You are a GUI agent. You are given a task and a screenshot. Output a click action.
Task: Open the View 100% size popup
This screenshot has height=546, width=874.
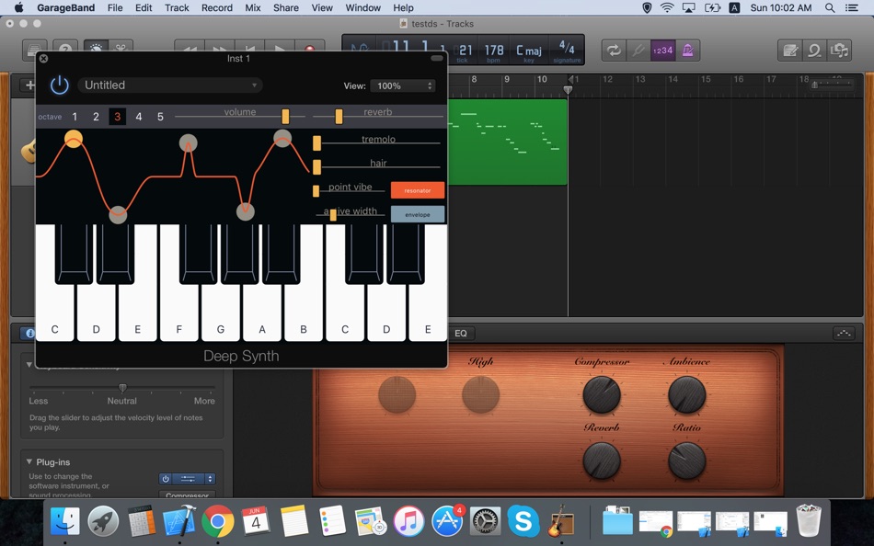(x=402, y=85)
